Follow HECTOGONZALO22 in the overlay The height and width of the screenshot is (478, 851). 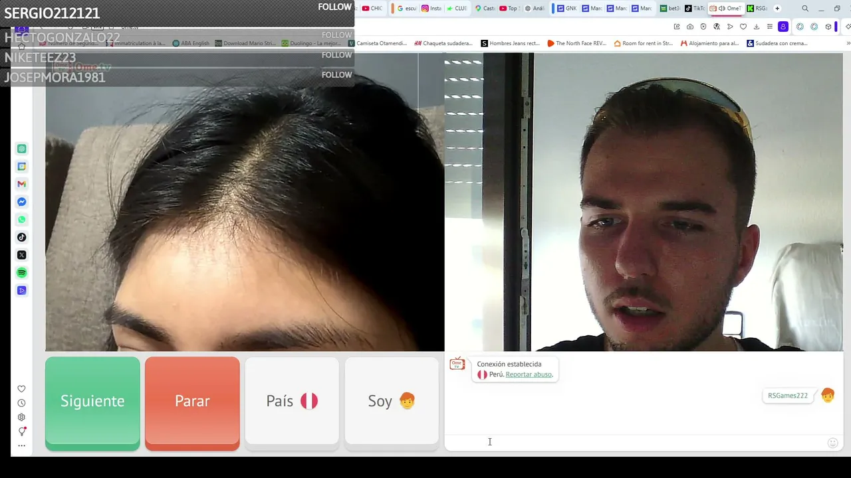[x=336, y=35]
